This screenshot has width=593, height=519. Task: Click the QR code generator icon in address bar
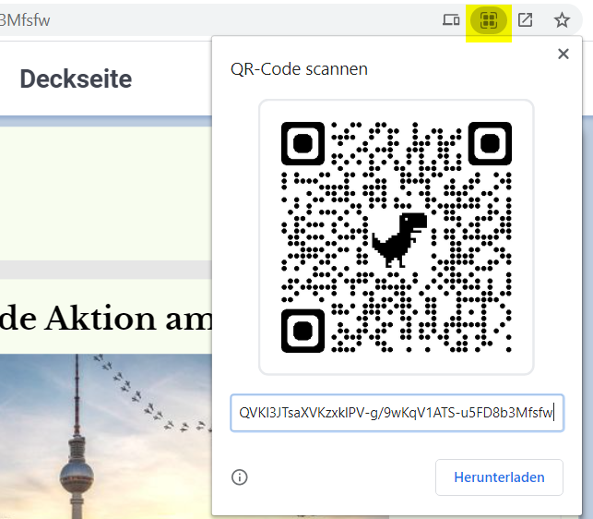[x=488, y=20]
